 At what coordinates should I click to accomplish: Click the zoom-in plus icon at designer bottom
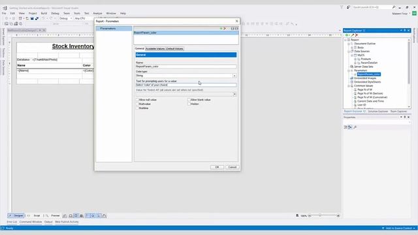[x=338, y=215]
